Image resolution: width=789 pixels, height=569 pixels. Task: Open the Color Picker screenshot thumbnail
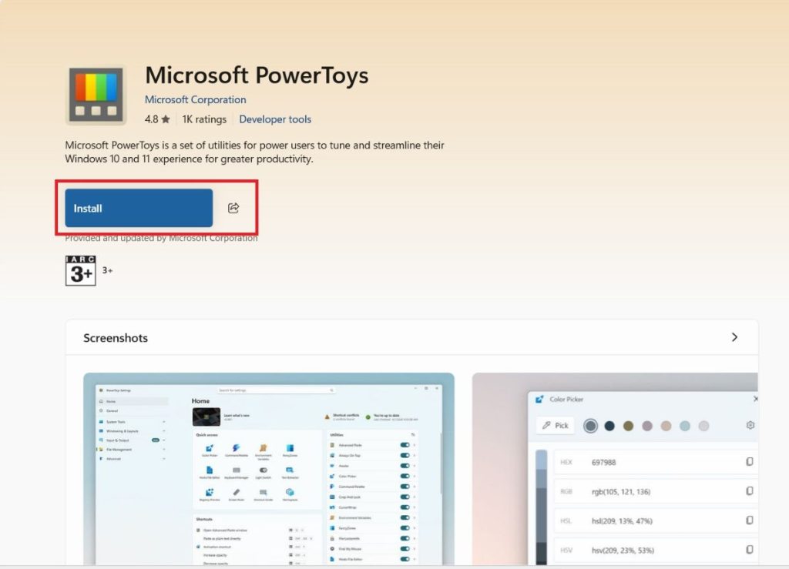coord(615,469)
